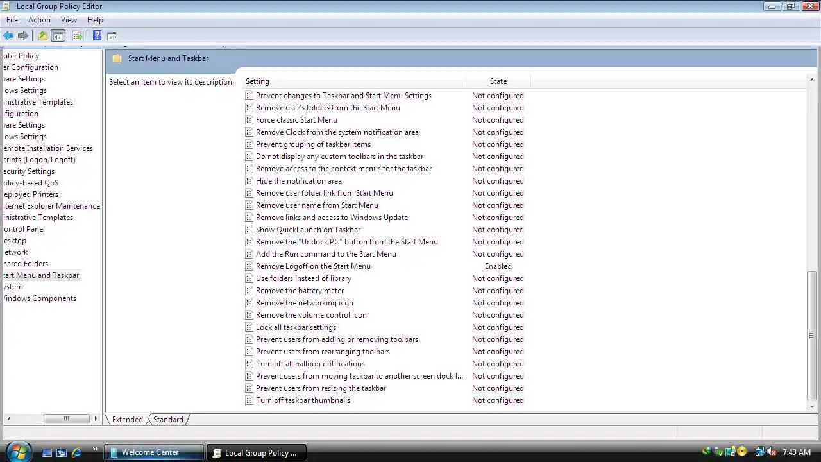The image size is (821, 462).
Task: Click the vertical scrollbar down arrow
Action: click(x=812, y=406)
